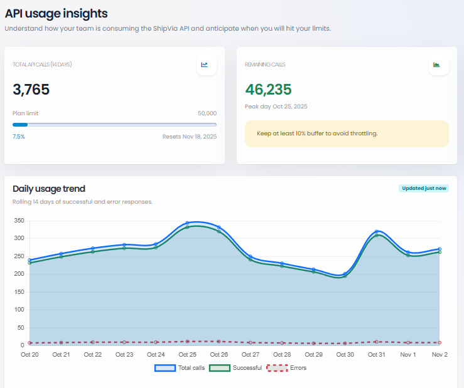Click the 'Peak day Oct 25, 2025' label
The width and height of the screenshot is (464, 388).
(x=276, y=107)
